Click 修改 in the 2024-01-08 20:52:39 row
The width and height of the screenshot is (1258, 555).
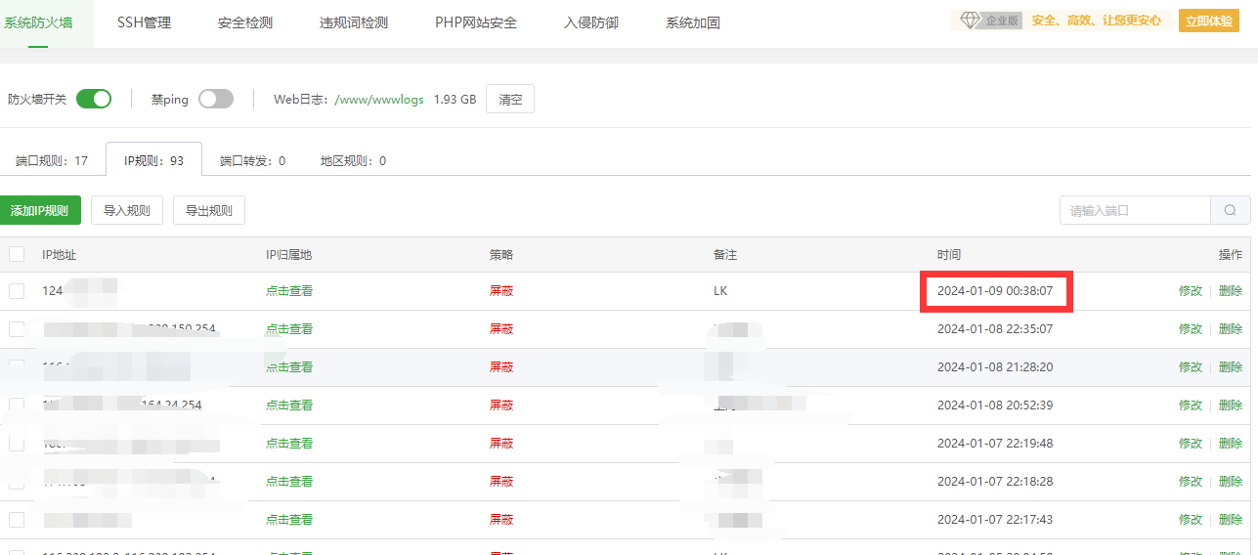click(1191, 406)
